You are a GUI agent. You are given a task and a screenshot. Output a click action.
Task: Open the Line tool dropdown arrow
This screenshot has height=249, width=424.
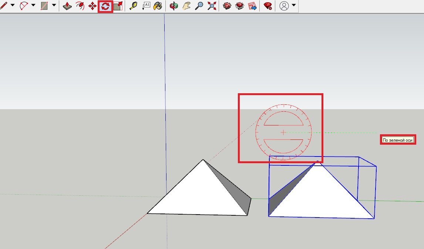coord(13,5)
